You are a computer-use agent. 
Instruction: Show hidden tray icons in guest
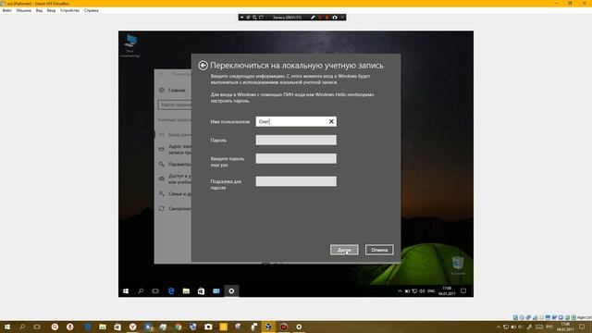tap(400, 291)
